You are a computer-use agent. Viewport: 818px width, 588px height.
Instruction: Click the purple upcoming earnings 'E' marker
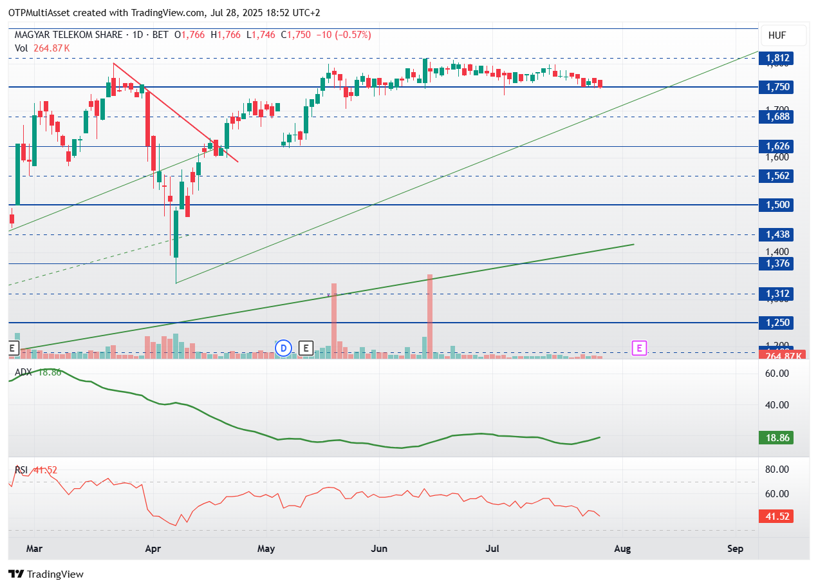pyautogui.click(x=639, y=348)
